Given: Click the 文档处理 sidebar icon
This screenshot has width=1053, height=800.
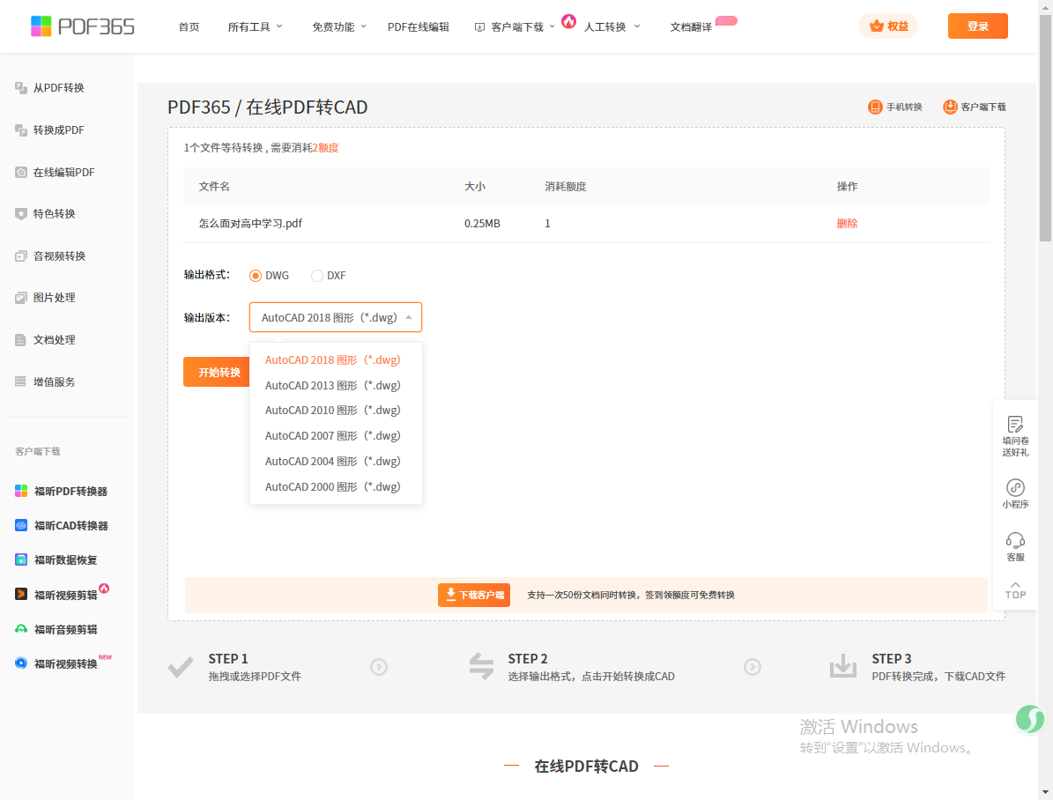Looking at the screenshot, I should [x=21, y=340].
